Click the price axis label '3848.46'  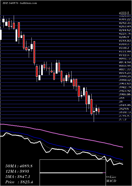pyautogui.click(x=125, y=105)
